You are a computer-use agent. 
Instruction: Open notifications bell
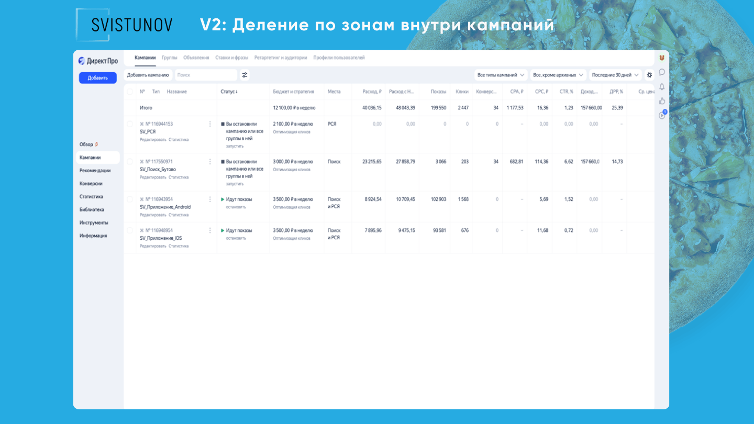662,86
